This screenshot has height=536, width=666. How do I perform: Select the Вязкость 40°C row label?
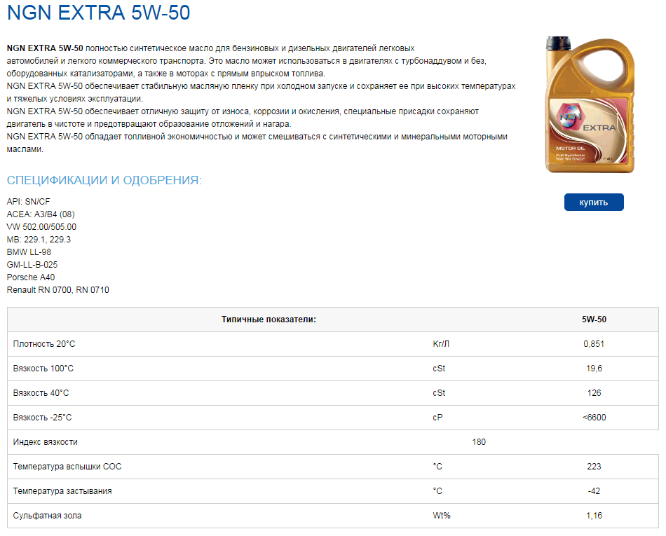[41, 393]
